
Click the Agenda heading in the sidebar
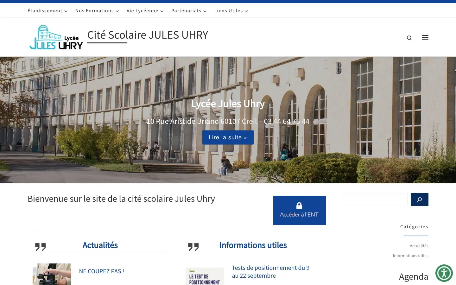pos(414,276)
